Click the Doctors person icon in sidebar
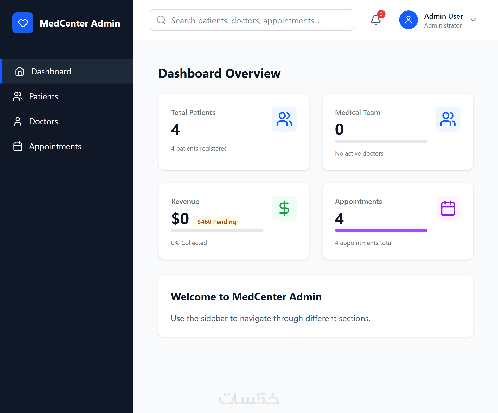 pos(18,121)
